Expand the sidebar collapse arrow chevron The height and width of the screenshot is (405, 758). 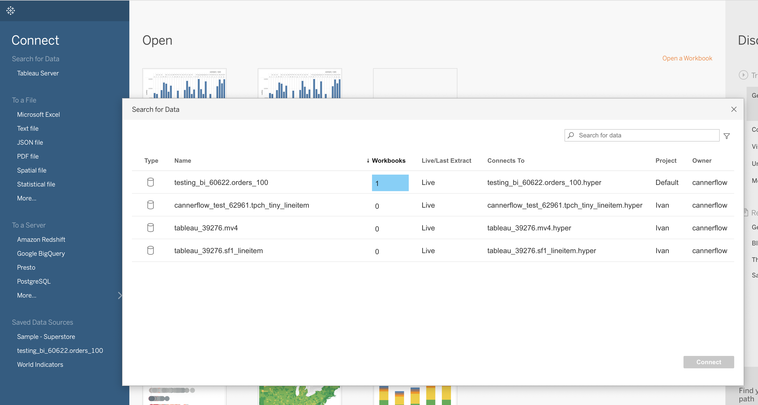coord(120,295)
